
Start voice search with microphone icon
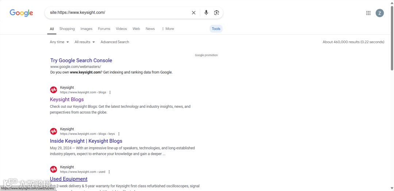pyautogui.click(x=206, y=12)
